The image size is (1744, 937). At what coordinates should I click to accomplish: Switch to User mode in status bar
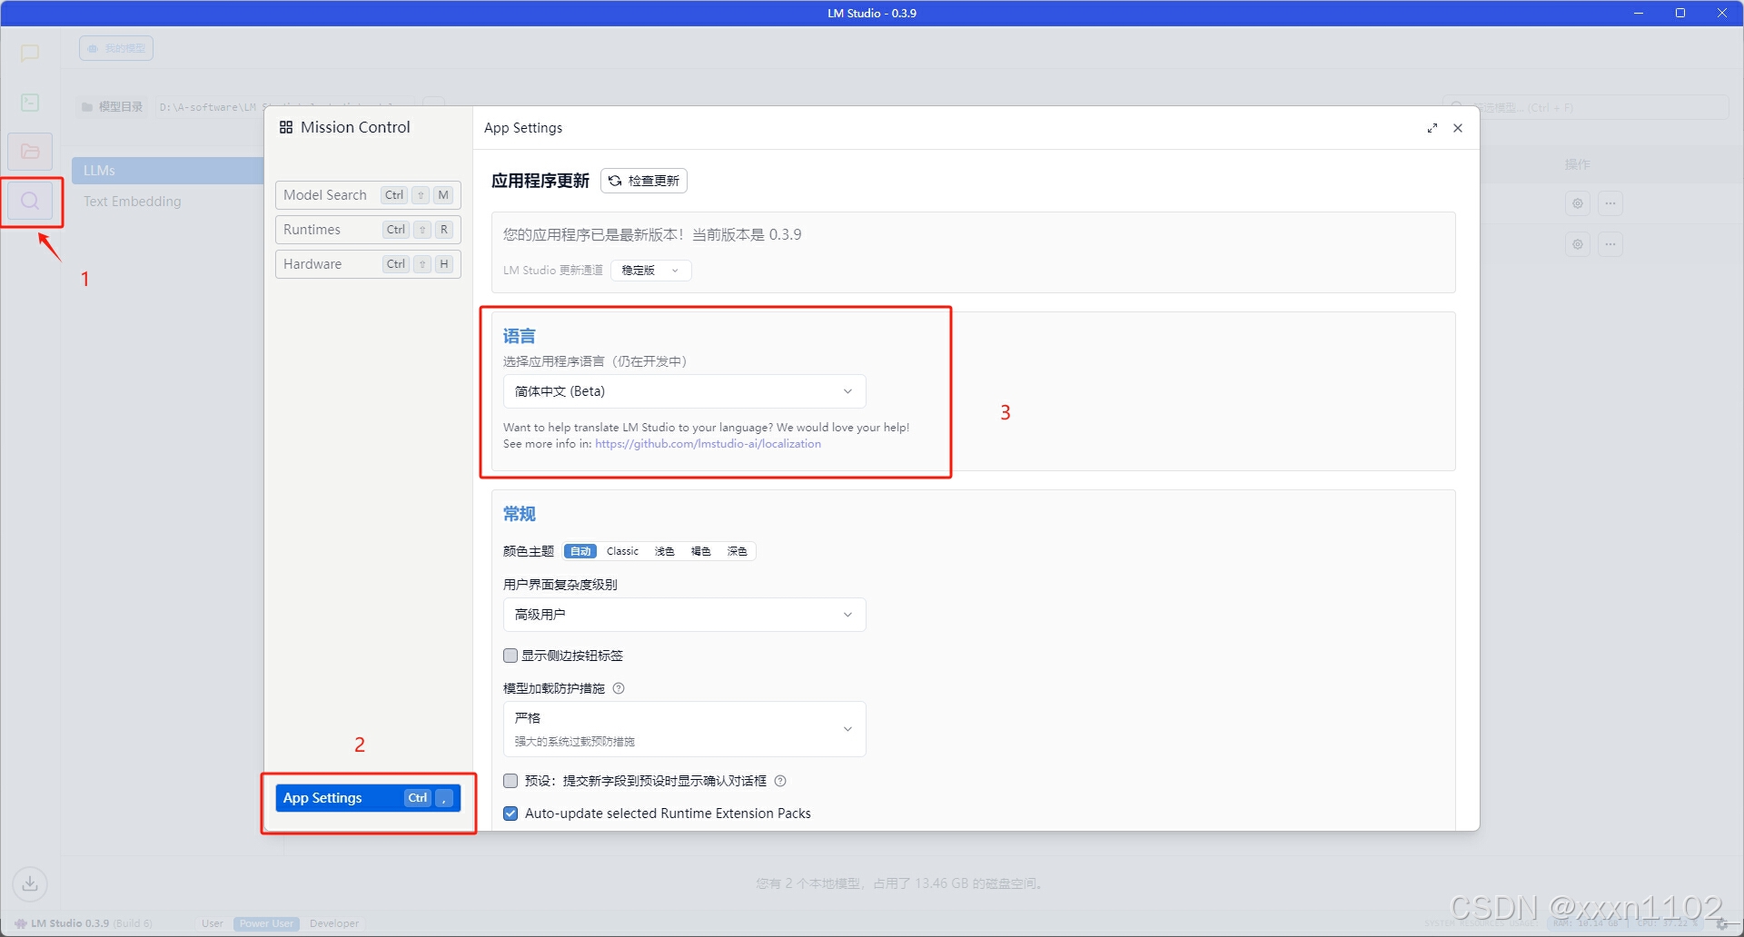tap(213, 923)
